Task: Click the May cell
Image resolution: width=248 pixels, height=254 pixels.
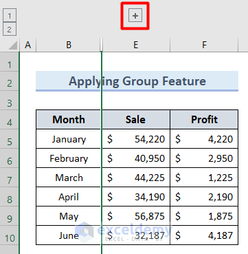Action: pos(69,216)
